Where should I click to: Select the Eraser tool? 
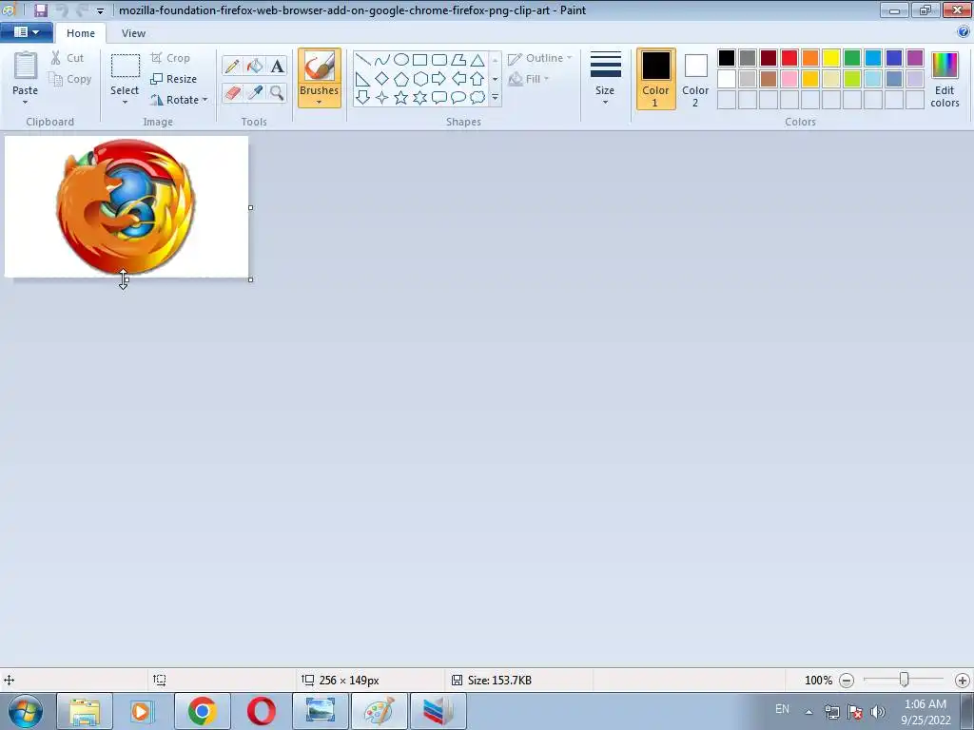[232, 93]
